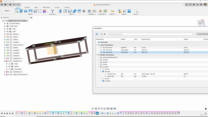This screenshot has width=208, height=117.
Task: Toggle favorite star for TableLength parameter
Action: pyautogui.click(x=101, y=50)
